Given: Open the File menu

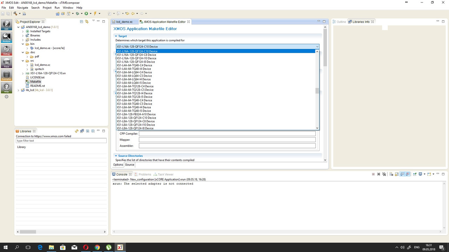Looking at the screenshot, I should 4,7.
